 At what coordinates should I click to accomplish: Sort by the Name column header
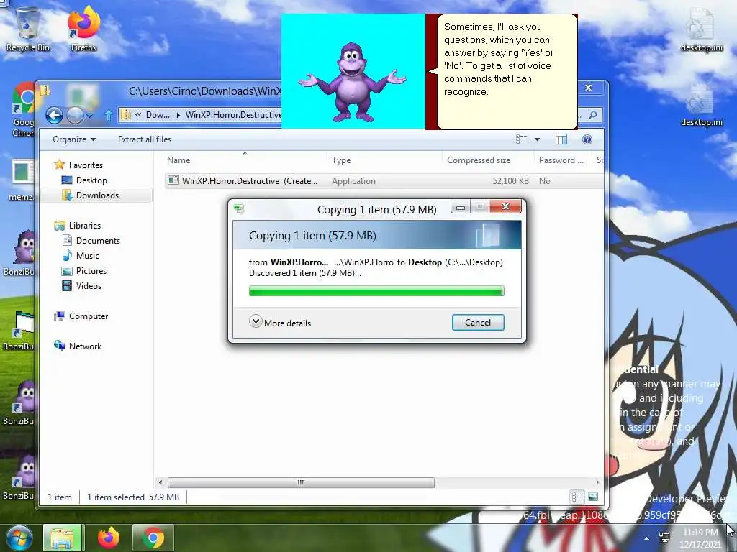point(245,160)
